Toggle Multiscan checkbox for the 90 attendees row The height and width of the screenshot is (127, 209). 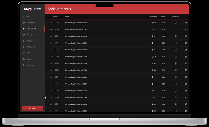[176, 84]
